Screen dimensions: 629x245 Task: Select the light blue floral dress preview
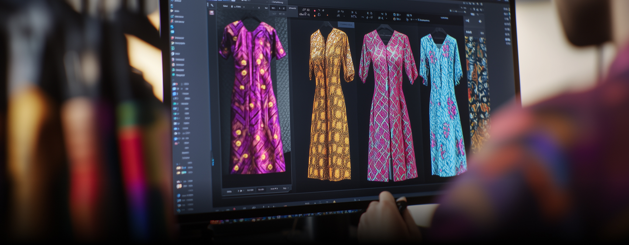(x=442, y=105)
